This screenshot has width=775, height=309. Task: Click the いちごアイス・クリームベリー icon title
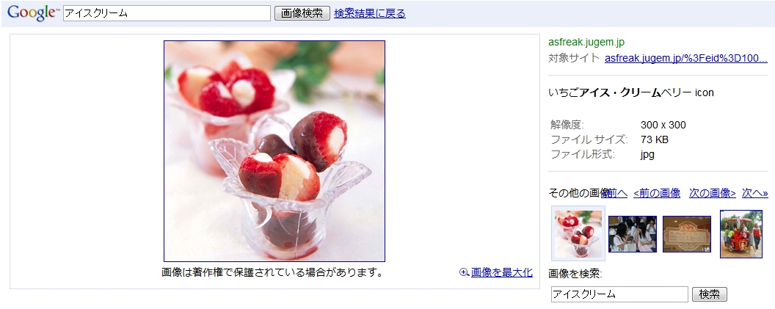coord(630,92)
